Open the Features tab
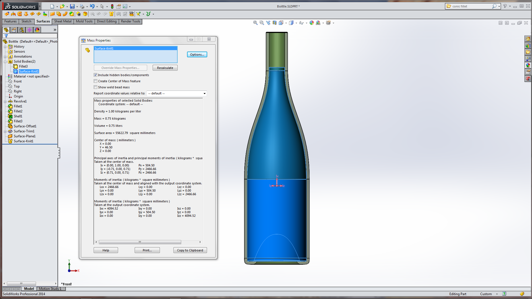 pyautogui.click(x=11, y=21)
